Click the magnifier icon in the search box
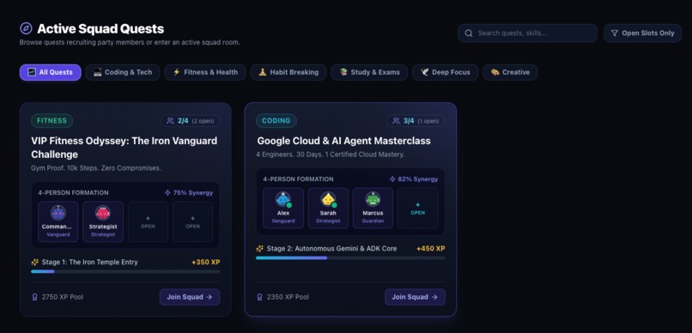This screenshot has height=333, width=692. [x=469, y=33]
